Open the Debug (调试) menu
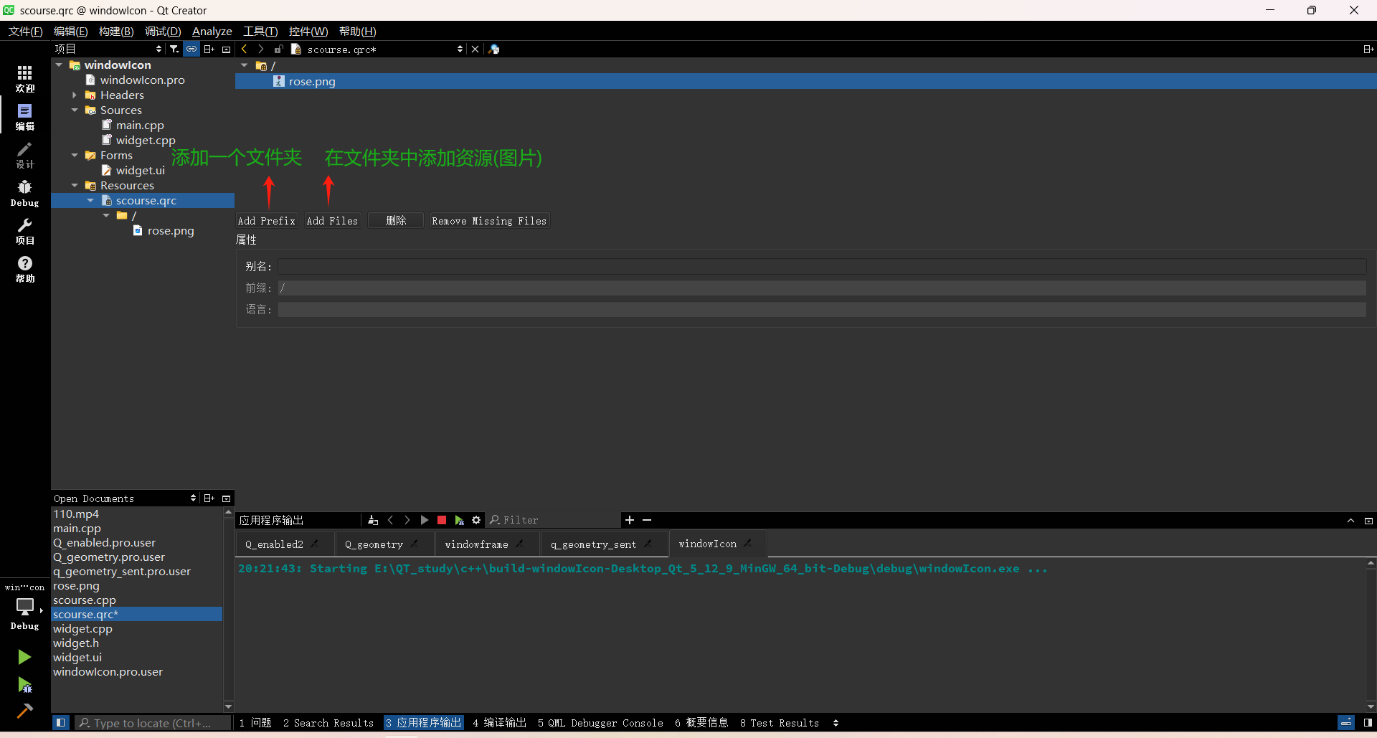The image size is (1377, 738). click(x=163, y=31)
